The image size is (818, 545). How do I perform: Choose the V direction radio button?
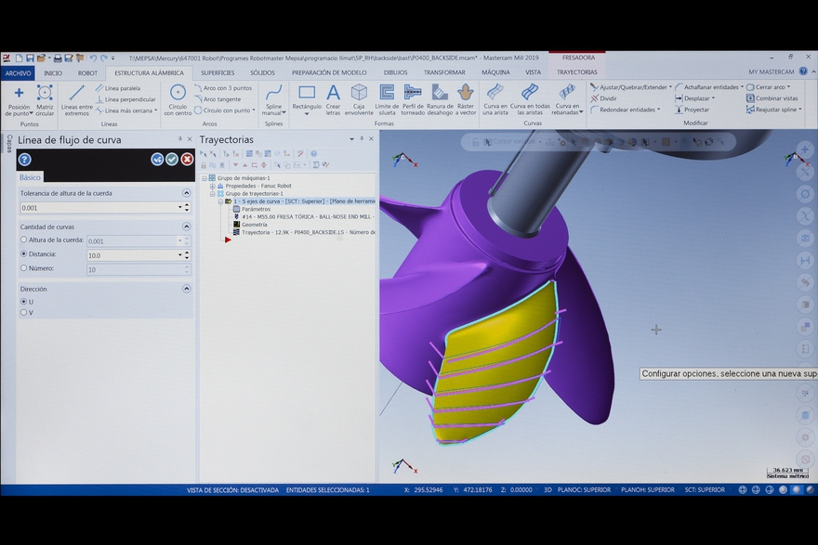pyautogui.click(x=24, y=312)
